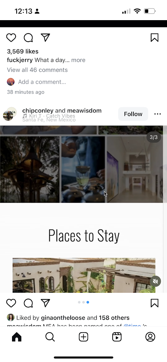Image resolution: width=167 pixels, height=362 pixels.
Task: Bookmark the fuckjerry post
Action: [155, 37]
